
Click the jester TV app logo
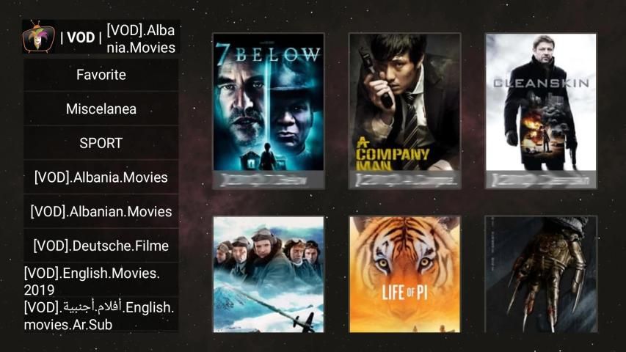[x=38, y=37]
